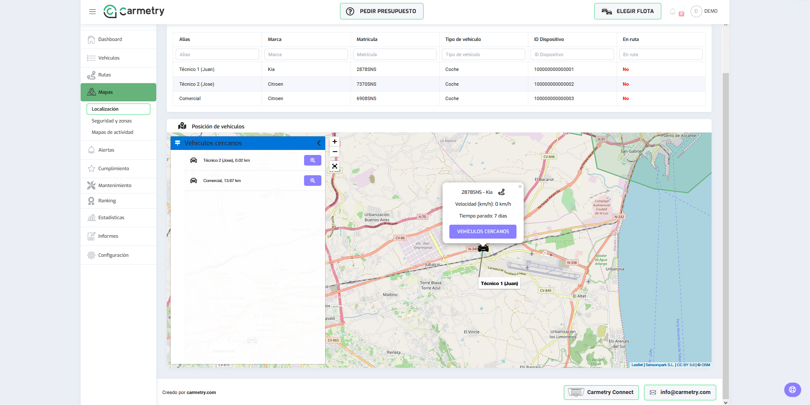Image resolution: width=810 pixels, height=405 pixels.
Task: Click info@carmetry.com email button
Action: pos(680,392)
